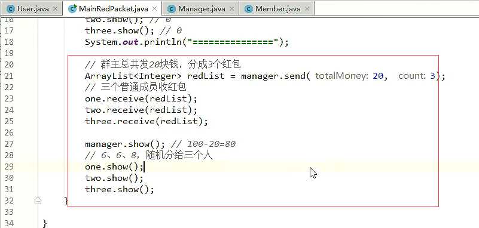The width and height of the screenshot is (479, 228).
Task: Click 'two.show();' on line 30
Action: coord(114,178)
